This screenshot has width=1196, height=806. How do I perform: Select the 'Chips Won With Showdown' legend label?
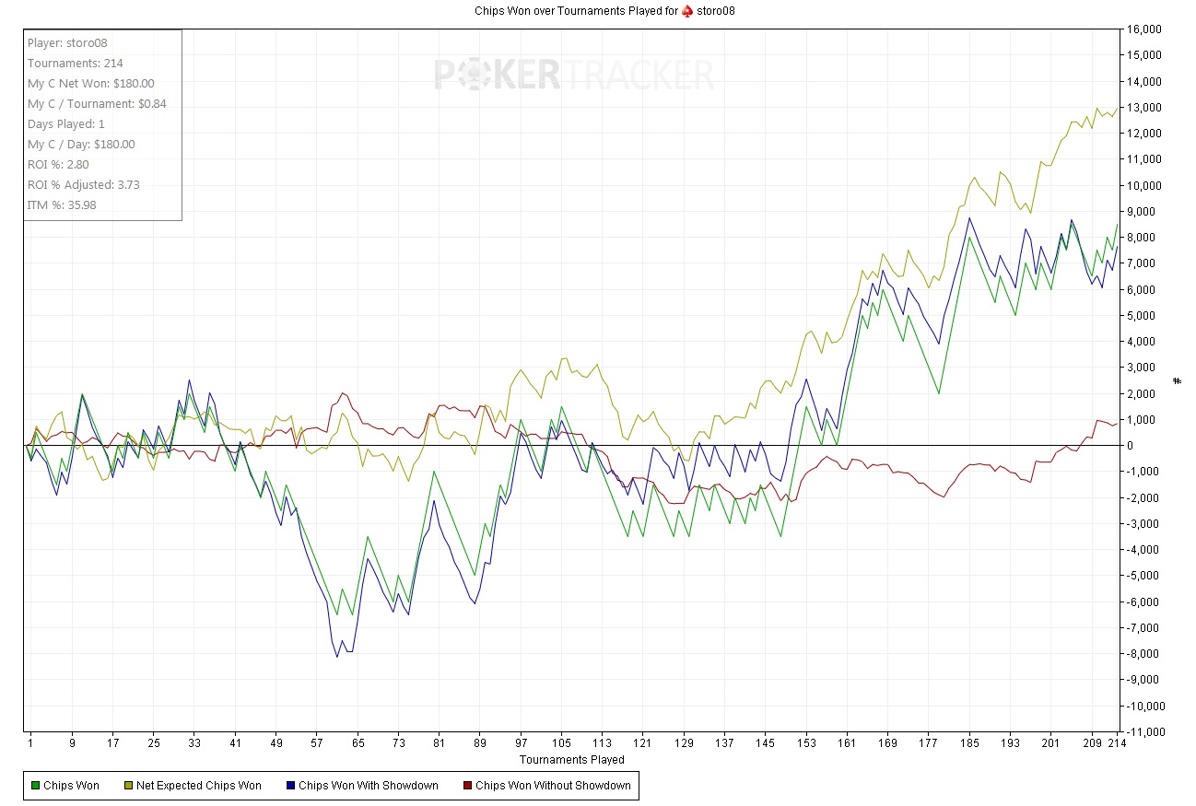[369, 786]
